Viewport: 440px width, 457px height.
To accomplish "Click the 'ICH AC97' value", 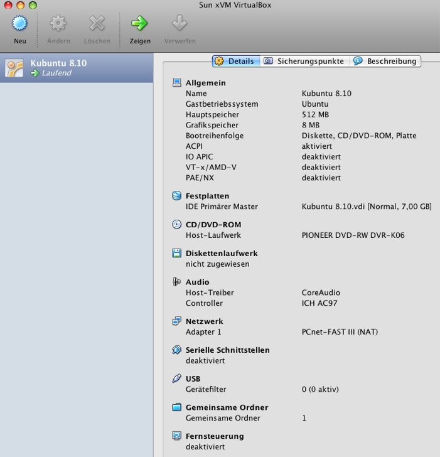I will 319,303.
